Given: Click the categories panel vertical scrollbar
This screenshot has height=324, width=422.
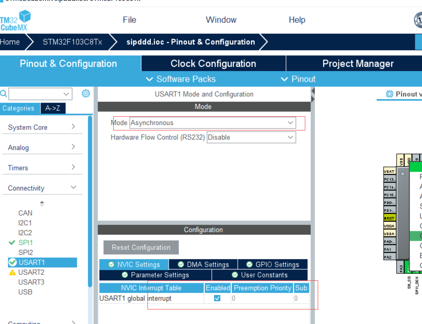Looking at the screenshot, I should click(x=90, y=201).
